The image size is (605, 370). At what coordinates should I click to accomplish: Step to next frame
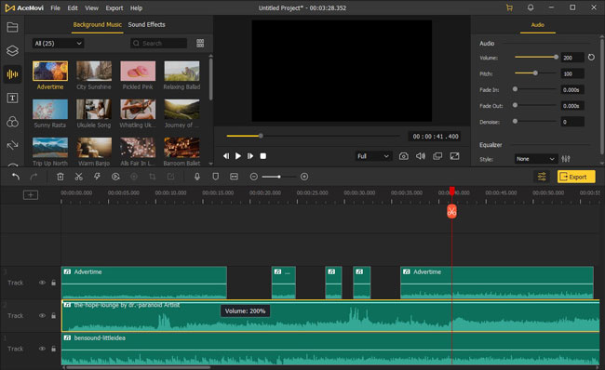(250, 156)
